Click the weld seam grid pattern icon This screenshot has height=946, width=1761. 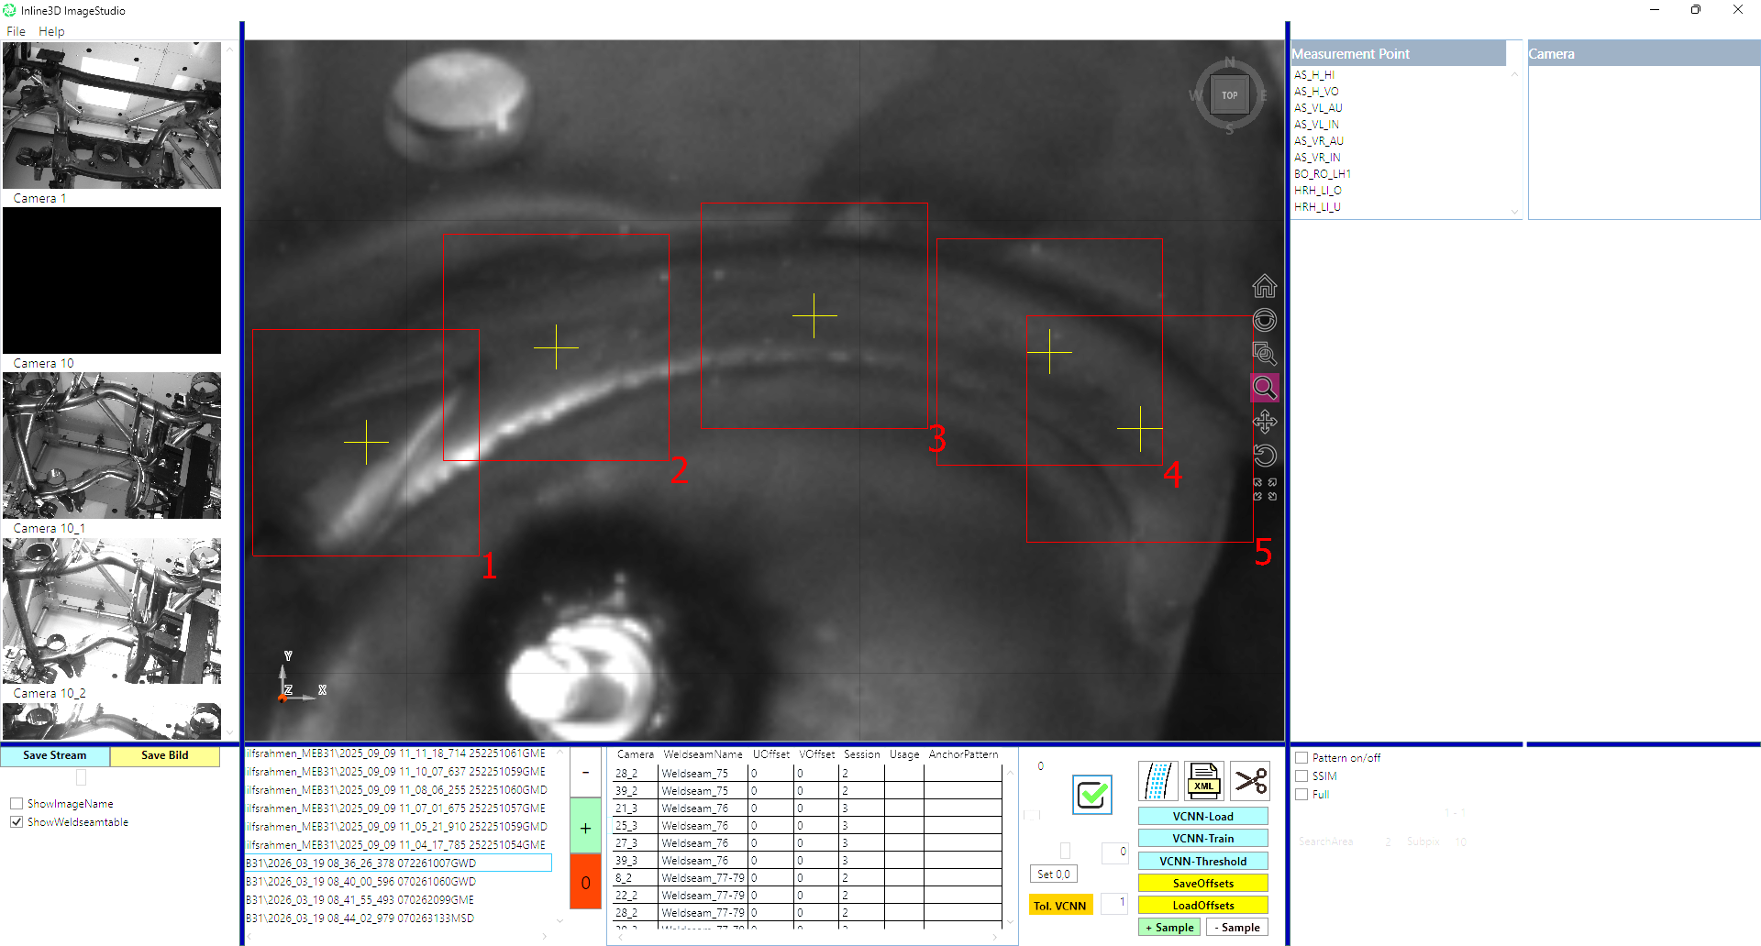pyautogui.click(x=1157, y=781)
